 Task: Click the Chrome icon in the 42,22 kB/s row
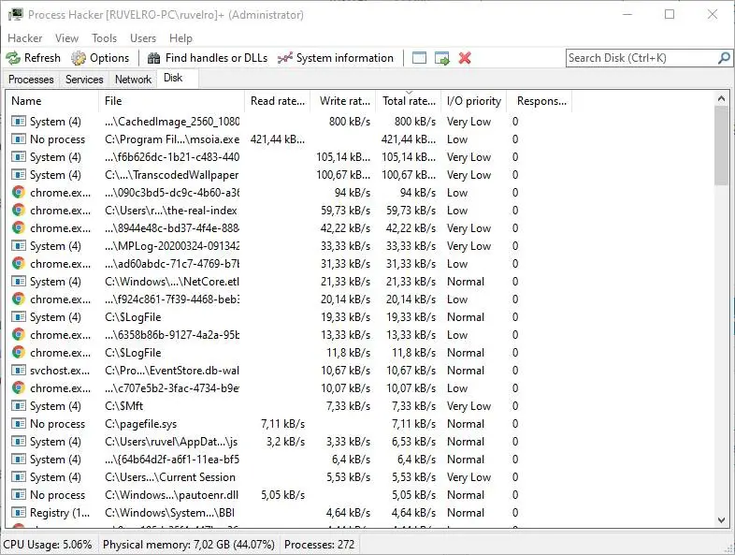[x=19, y=228]
